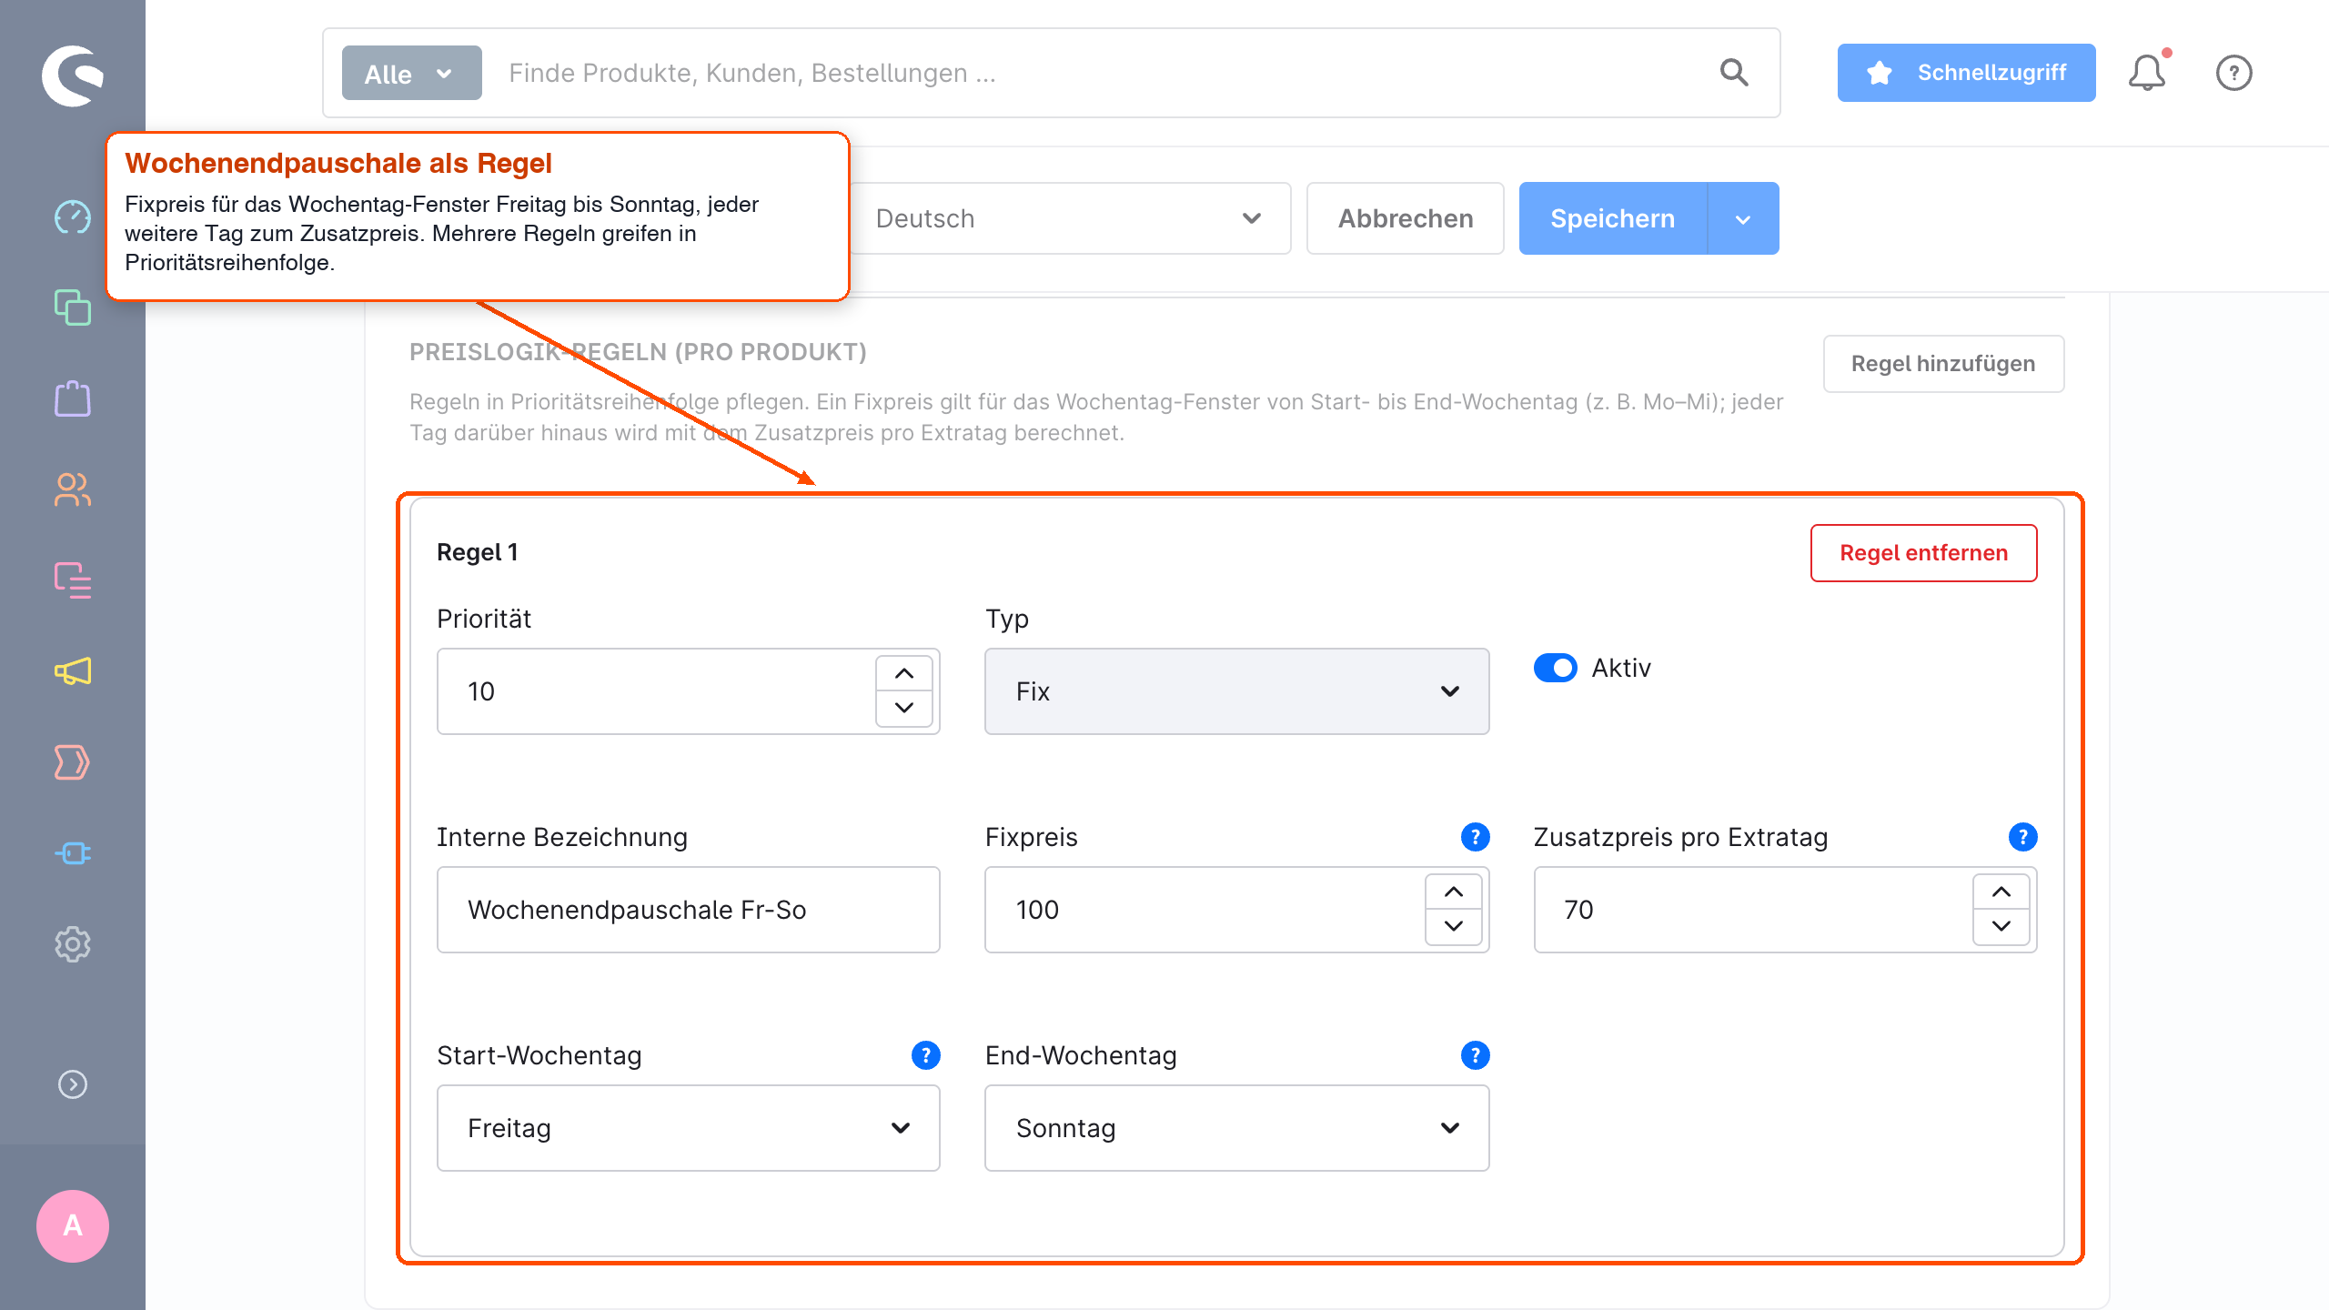Show help for Zusatzpreis pro Extratag
This screenshot has height=1310, width=2329.
pyautogui.click(x=2022, y=837)
